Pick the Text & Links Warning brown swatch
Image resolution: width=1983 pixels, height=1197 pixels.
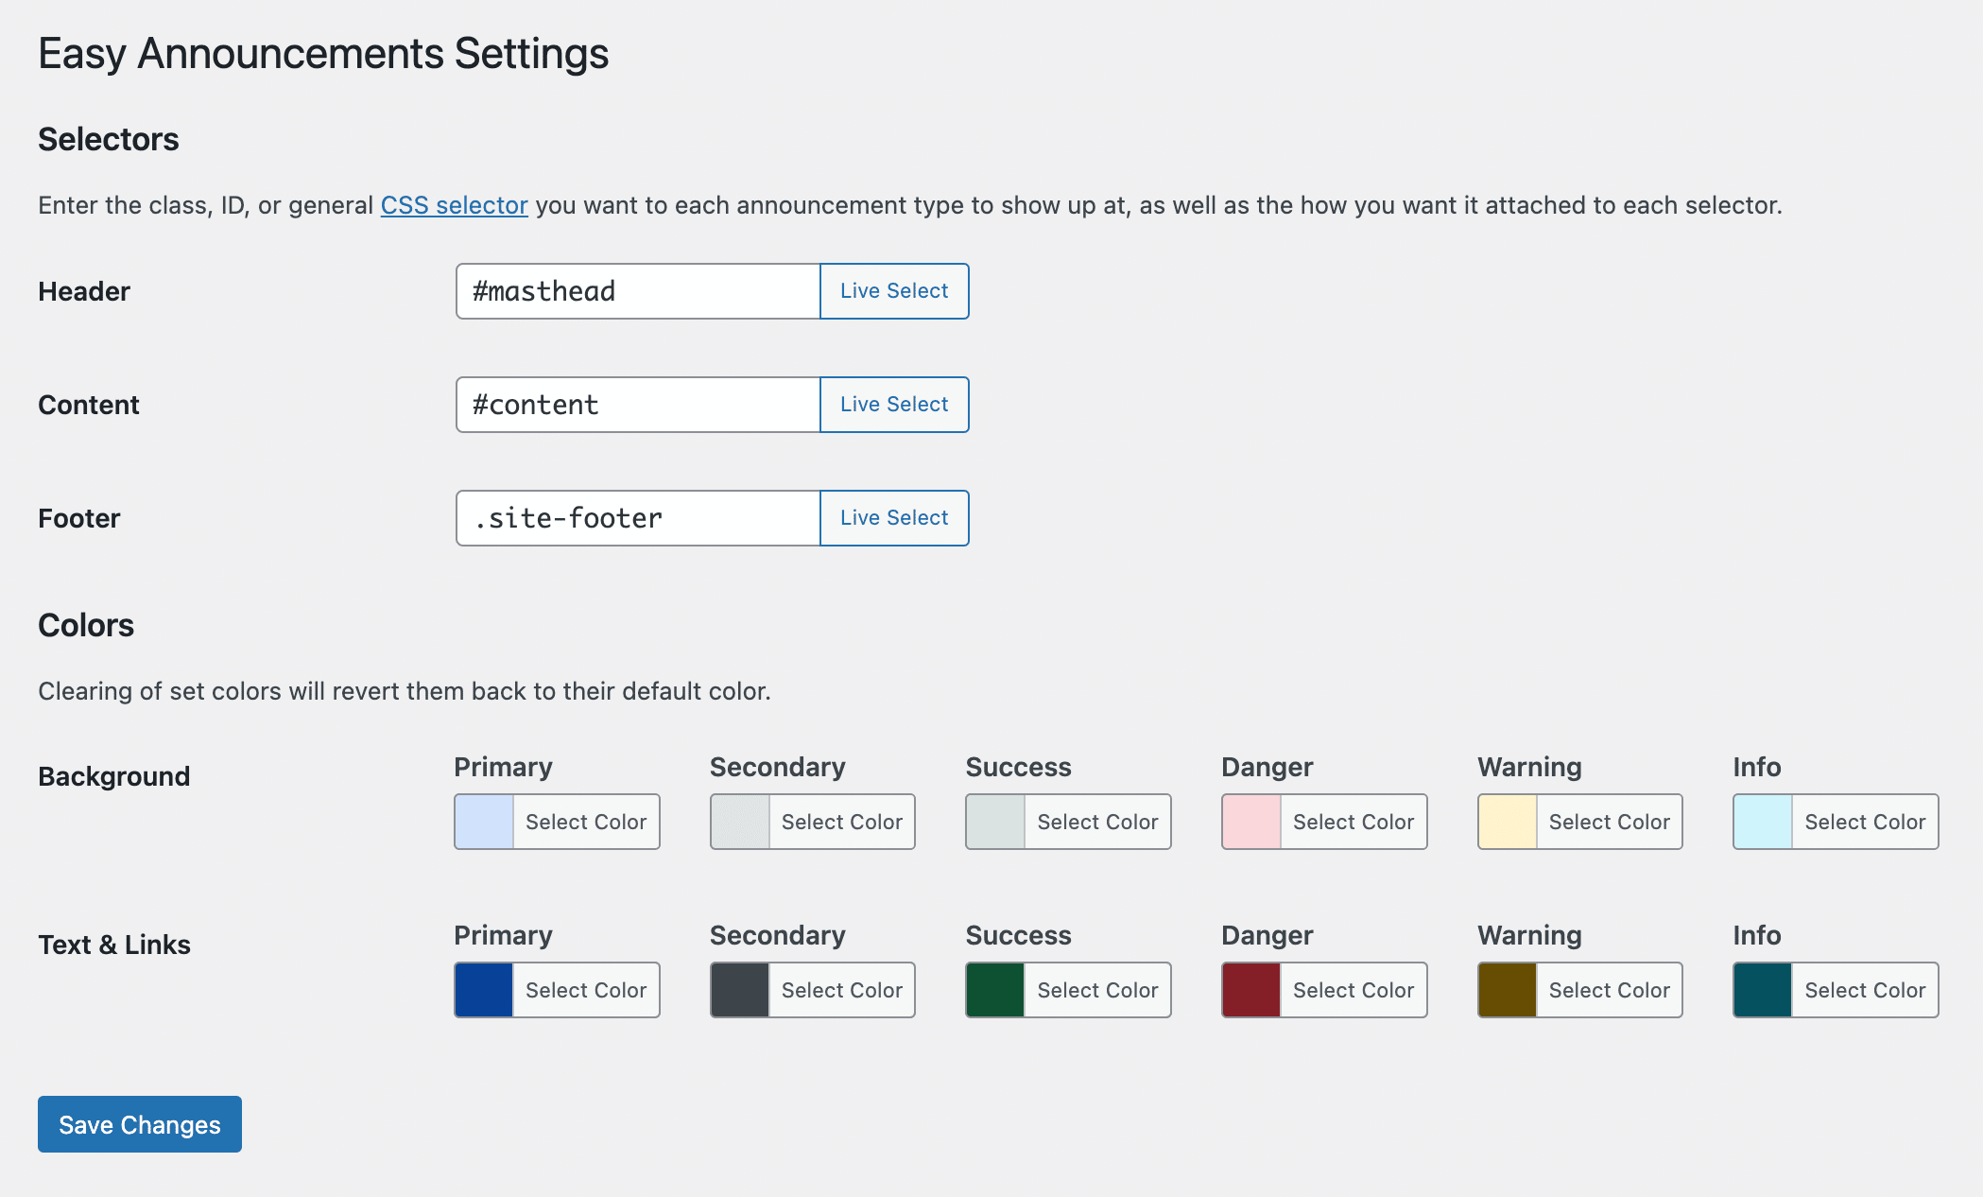1508,990
